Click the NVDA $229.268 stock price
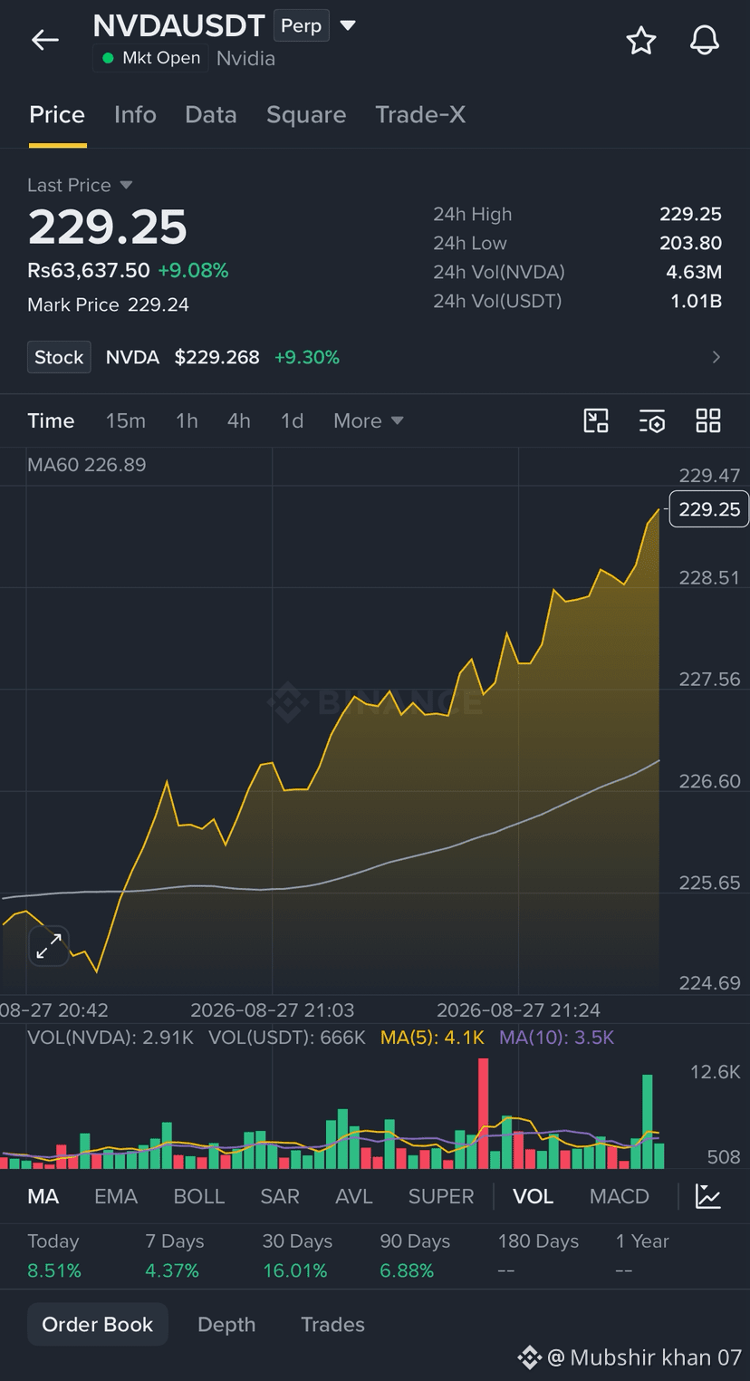This screenshot has width=750, height=1381. click(183, 357)
